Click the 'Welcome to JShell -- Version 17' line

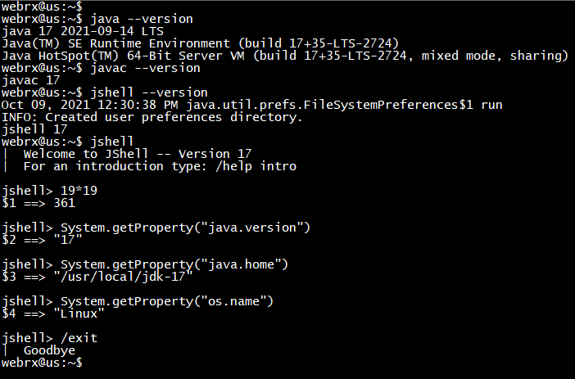tap(138, 154)
